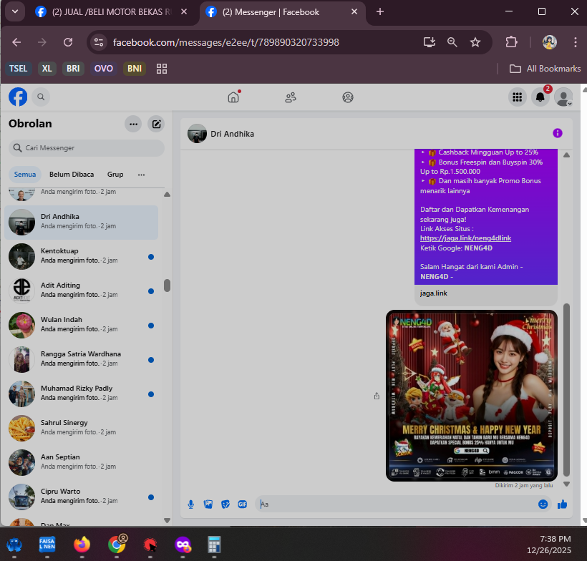The width and height of the screenshot is (587, 561).
Task: Start a new message with compose icon
Action: 156,124
